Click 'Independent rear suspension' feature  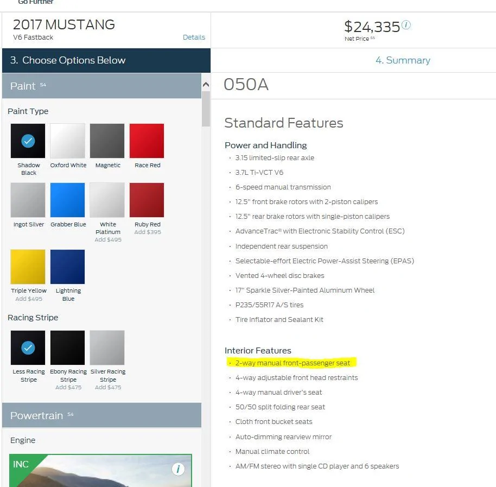[x=282, y=246]
